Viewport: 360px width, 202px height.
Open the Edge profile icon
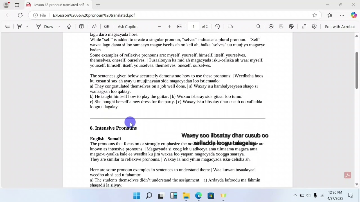(x=6, y=5)
